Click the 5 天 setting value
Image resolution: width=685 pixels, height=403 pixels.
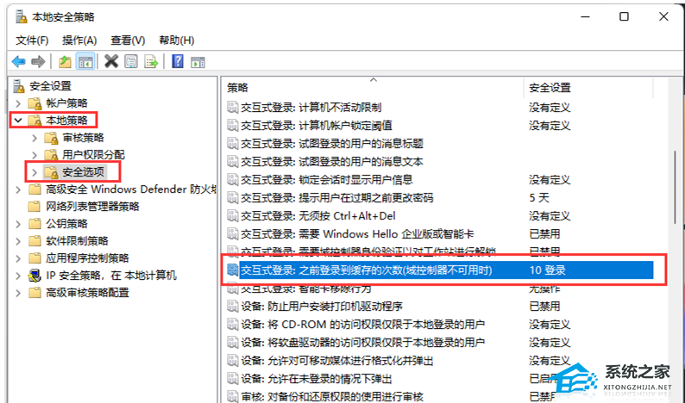pyautogui.click(x=539, y=198)
